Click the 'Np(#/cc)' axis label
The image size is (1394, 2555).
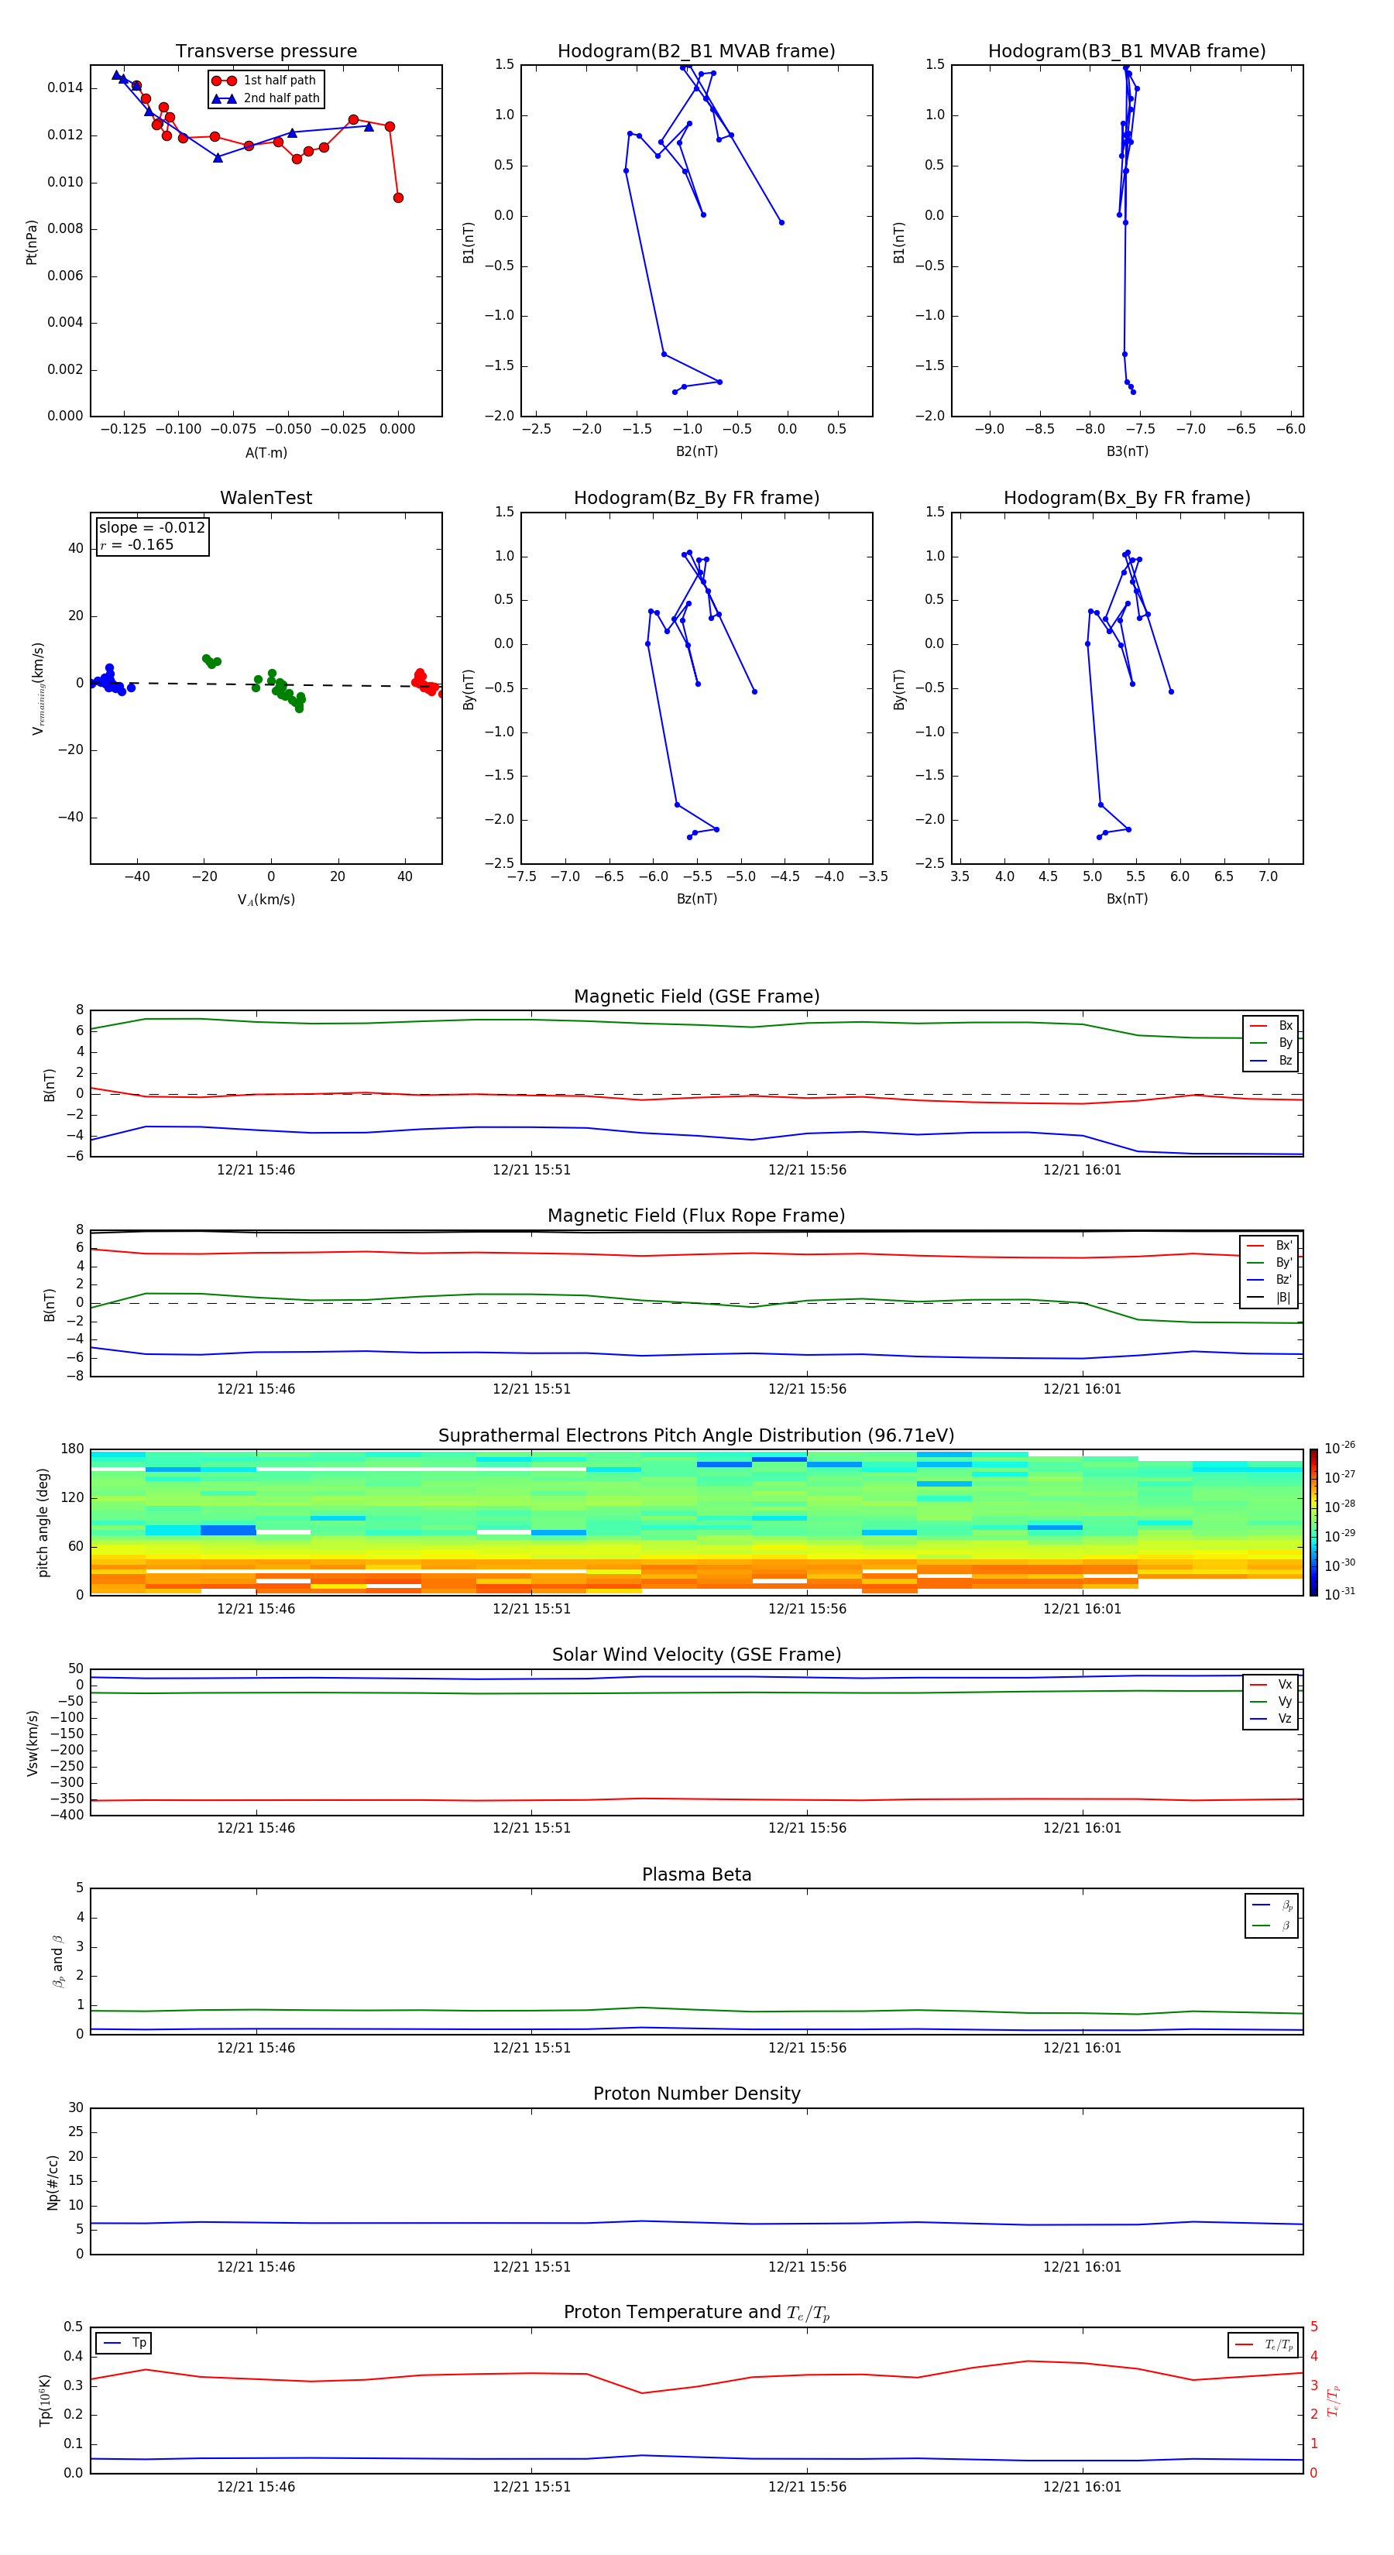53,2182
